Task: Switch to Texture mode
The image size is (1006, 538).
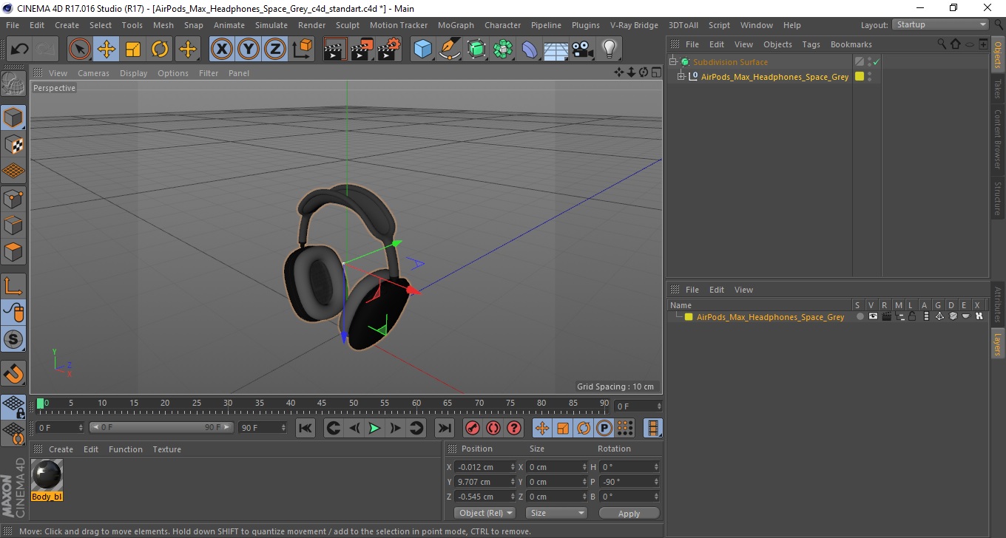Action: tap(13, 144)
